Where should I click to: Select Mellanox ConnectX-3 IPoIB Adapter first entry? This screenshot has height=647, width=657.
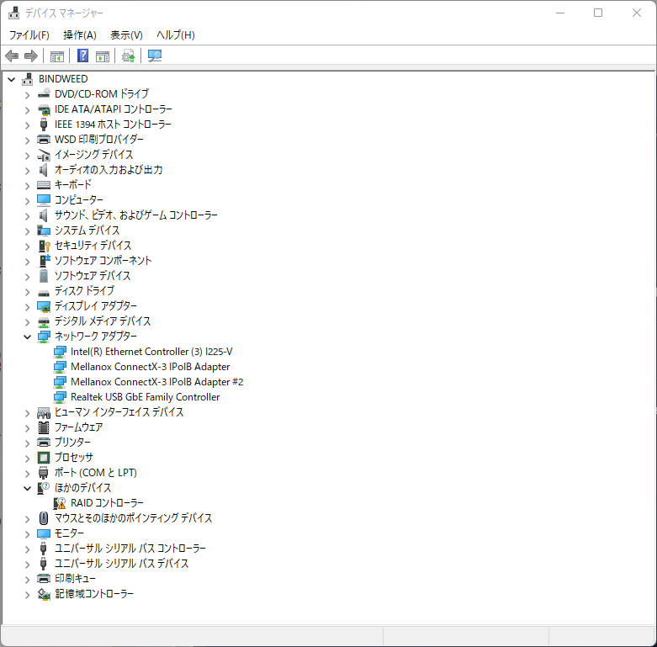[151, 367]
